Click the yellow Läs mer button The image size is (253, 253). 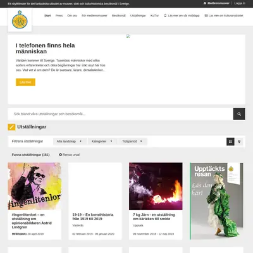point(25,82)
